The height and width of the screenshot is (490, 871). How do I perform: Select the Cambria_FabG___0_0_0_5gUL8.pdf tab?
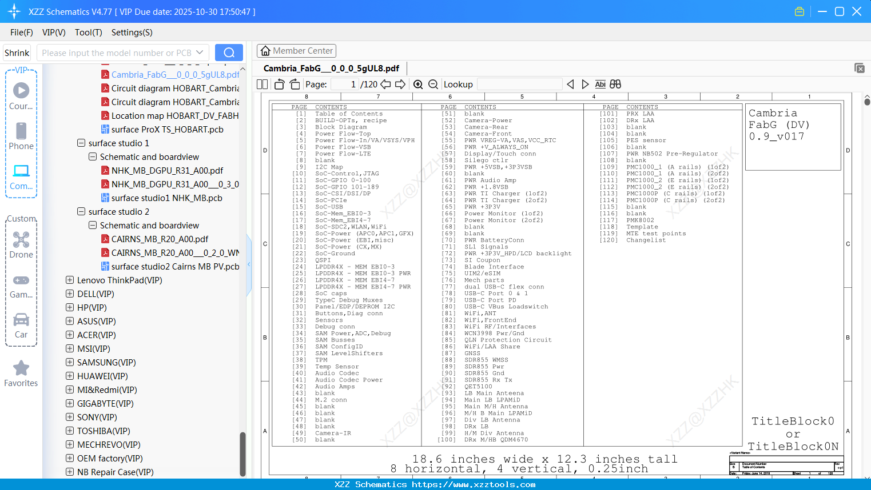click(332, 69)
